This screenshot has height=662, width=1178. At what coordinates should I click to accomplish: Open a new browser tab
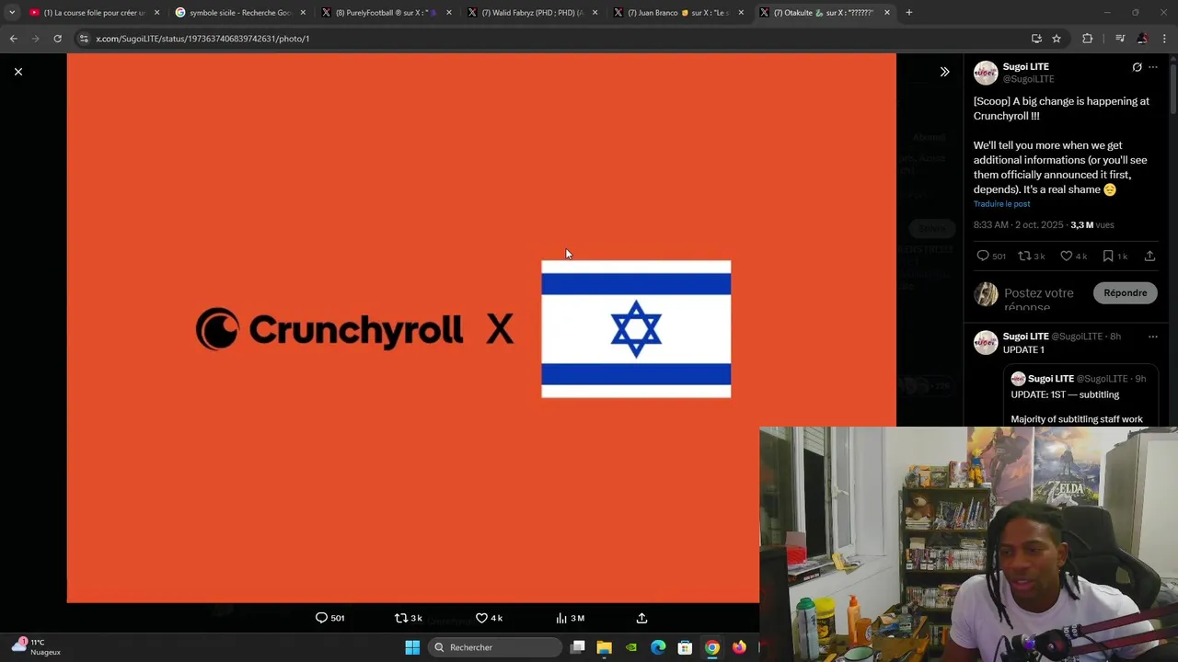[909, 13]
